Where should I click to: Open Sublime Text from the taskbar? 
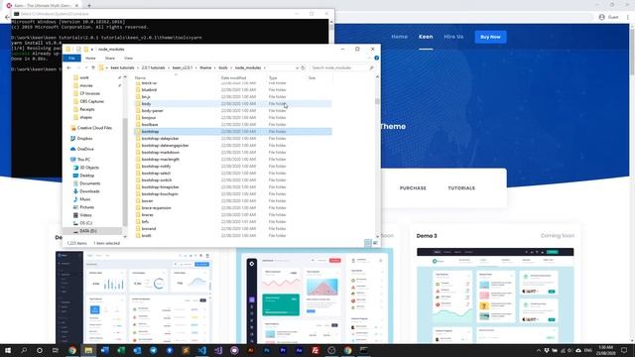pos(186,350)
